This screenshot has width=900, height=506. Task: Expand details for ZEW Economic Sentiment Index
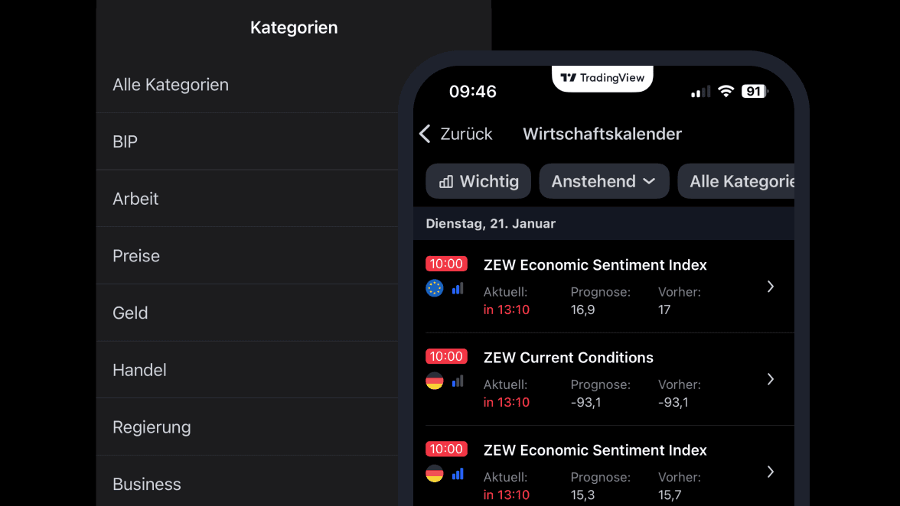771,287
